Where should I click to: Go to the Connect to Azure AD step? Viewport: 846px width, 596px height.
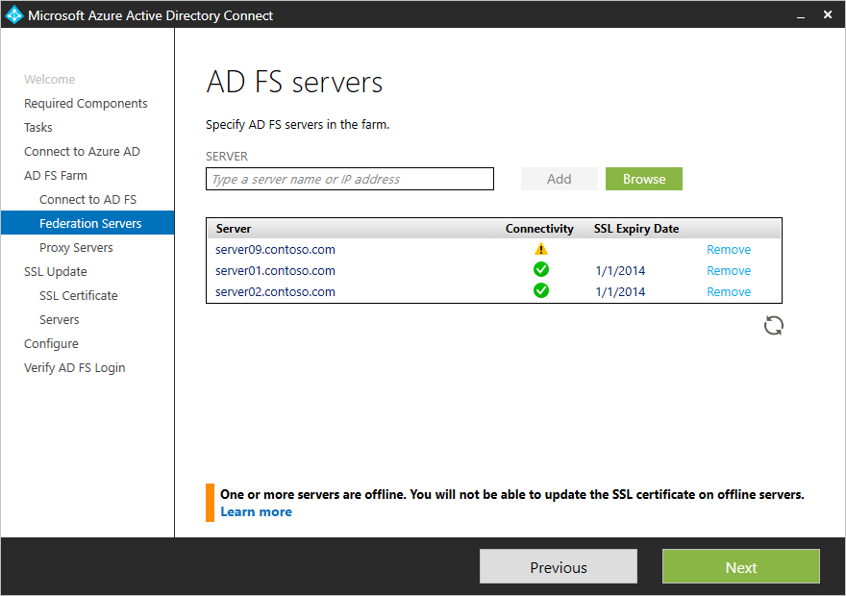click(82, 151)
